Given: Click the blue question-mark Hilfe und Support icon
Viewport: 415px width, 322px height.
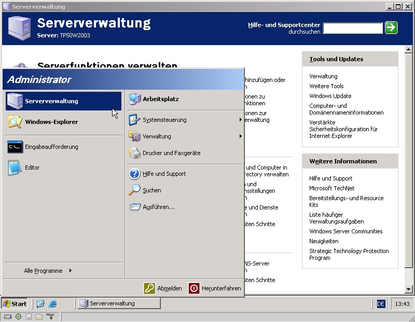Looking at the screenshot, I should (x=134, y=174).
